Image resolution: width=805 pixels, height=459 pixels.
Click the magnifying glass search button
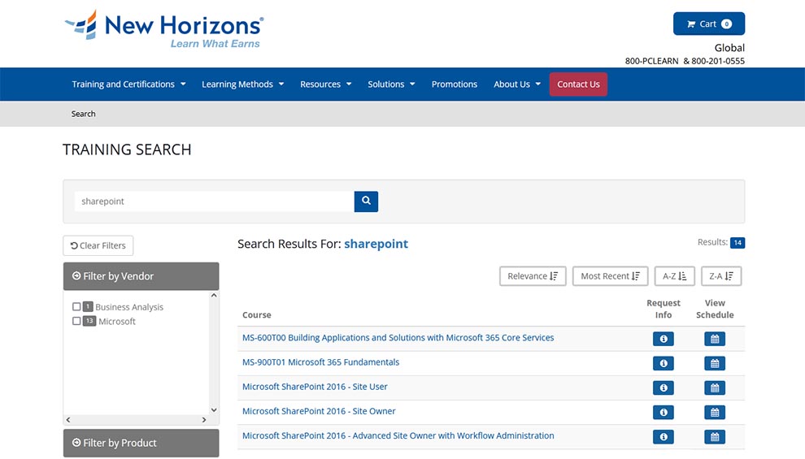[366, 201]
